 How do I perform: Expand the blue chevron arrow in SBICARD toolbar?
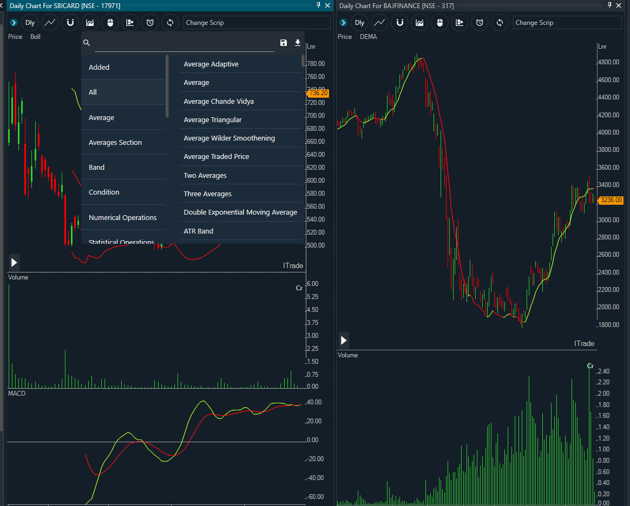[14, 23]
